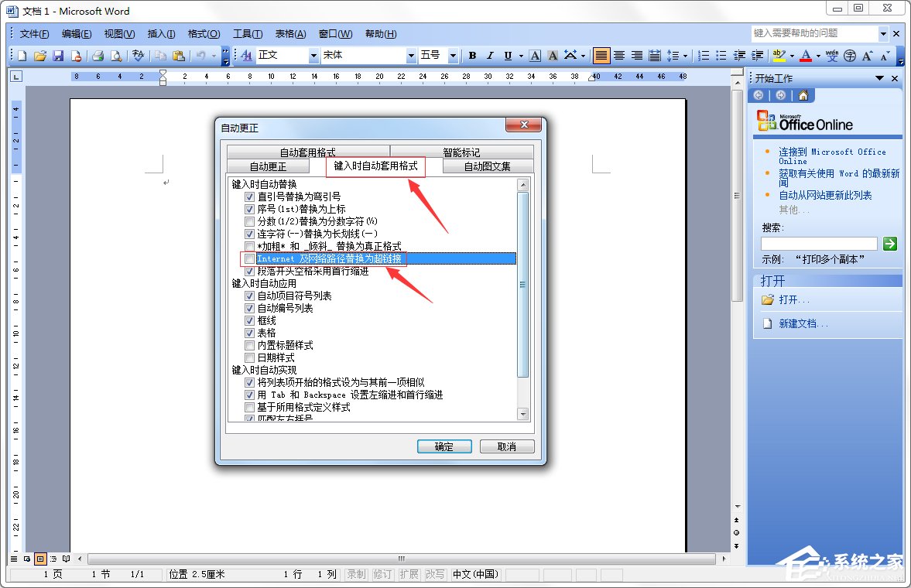Click the Save icon

pos(58,56)
